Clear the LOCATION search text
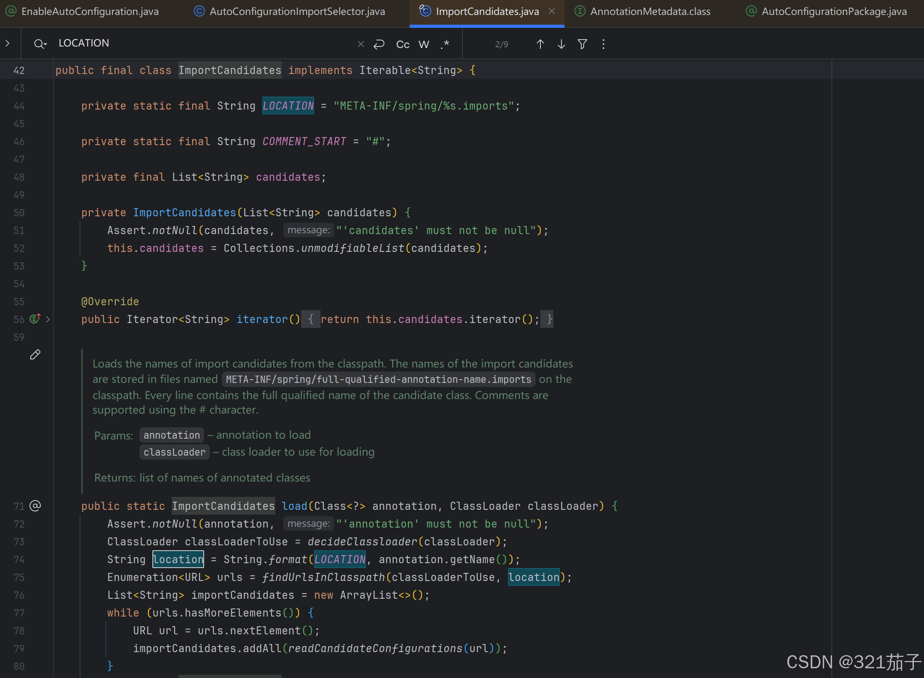This screenshot has width=924, height=678. [361, 44]
